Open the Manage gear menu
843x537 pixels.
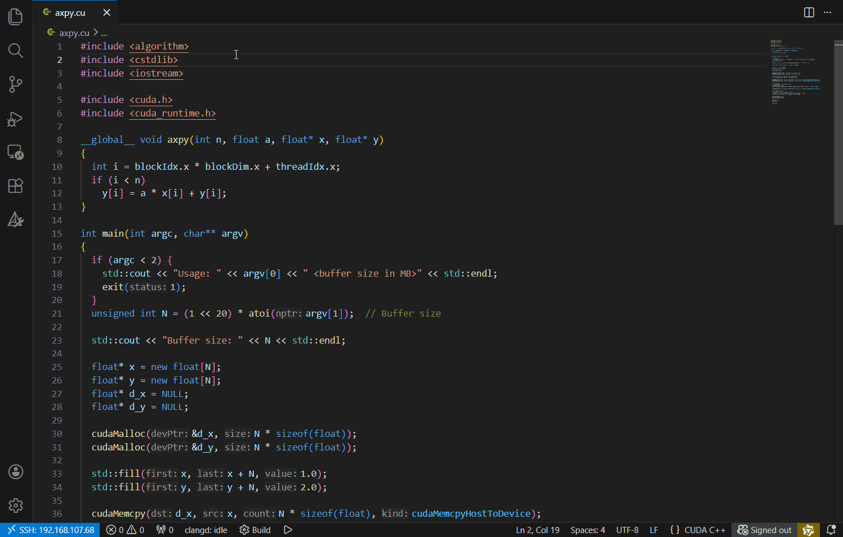pos(16,506)
